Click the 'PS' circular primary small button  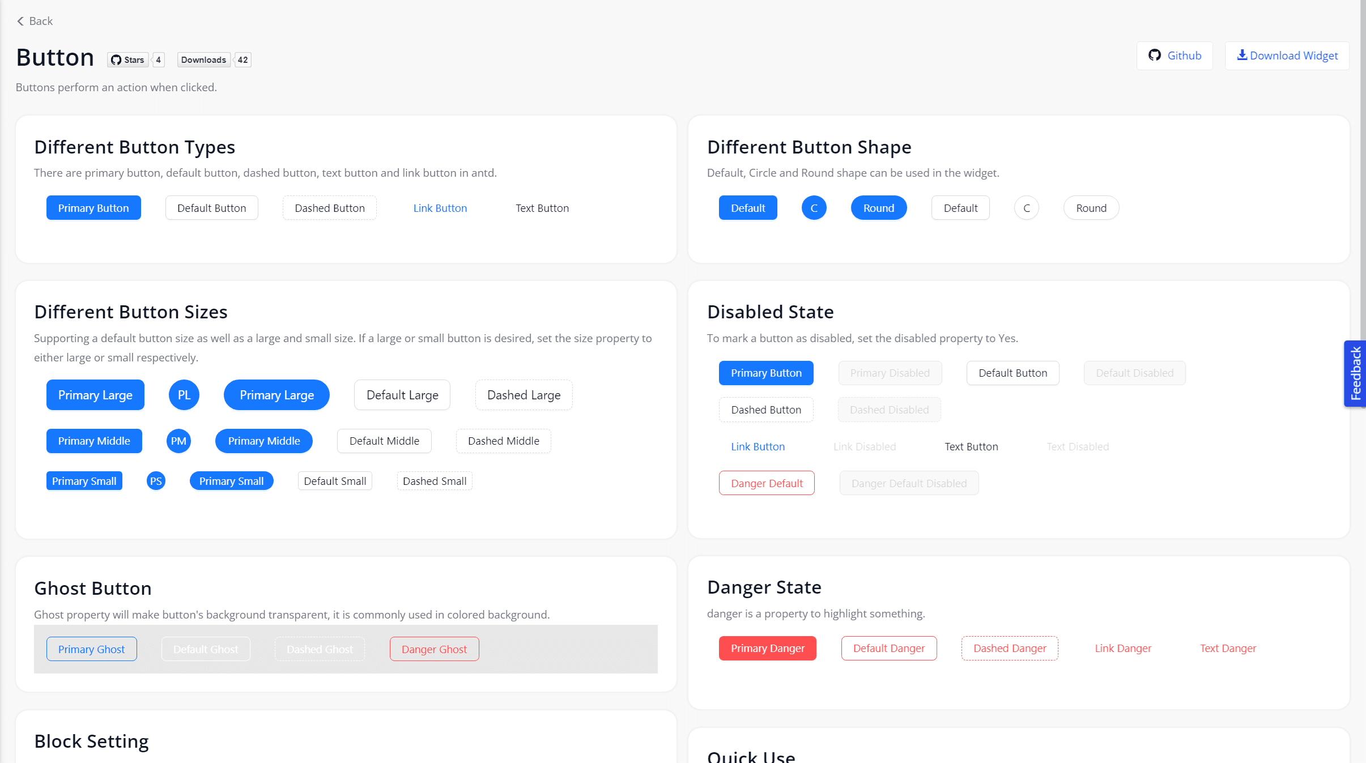pyautogui.click(x=156, y=480)
